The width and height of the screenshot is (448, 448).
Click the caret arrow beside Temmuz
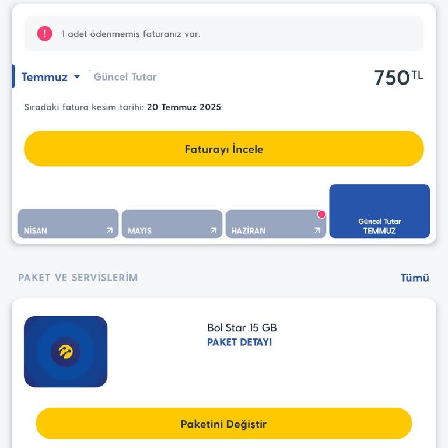pyautogui.click(x=77, y=76)
